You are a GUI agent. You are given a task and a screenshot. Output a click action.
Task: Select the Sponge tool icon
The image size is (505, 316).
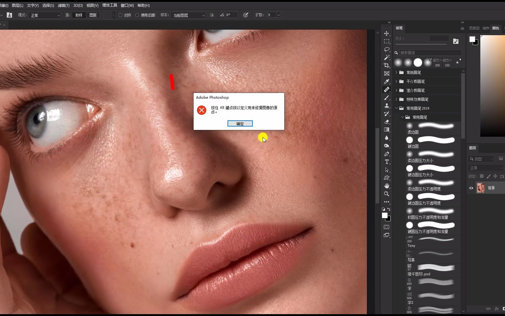pos(387,146)
